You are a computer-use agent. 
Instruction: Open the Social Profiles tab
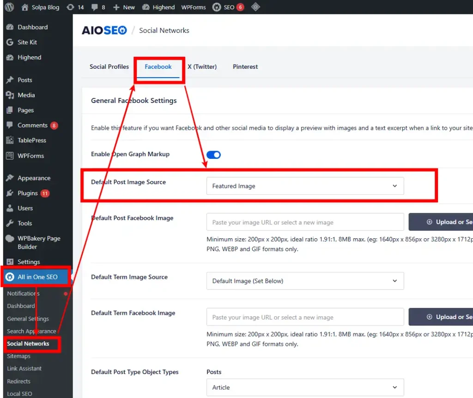(109, 66)
